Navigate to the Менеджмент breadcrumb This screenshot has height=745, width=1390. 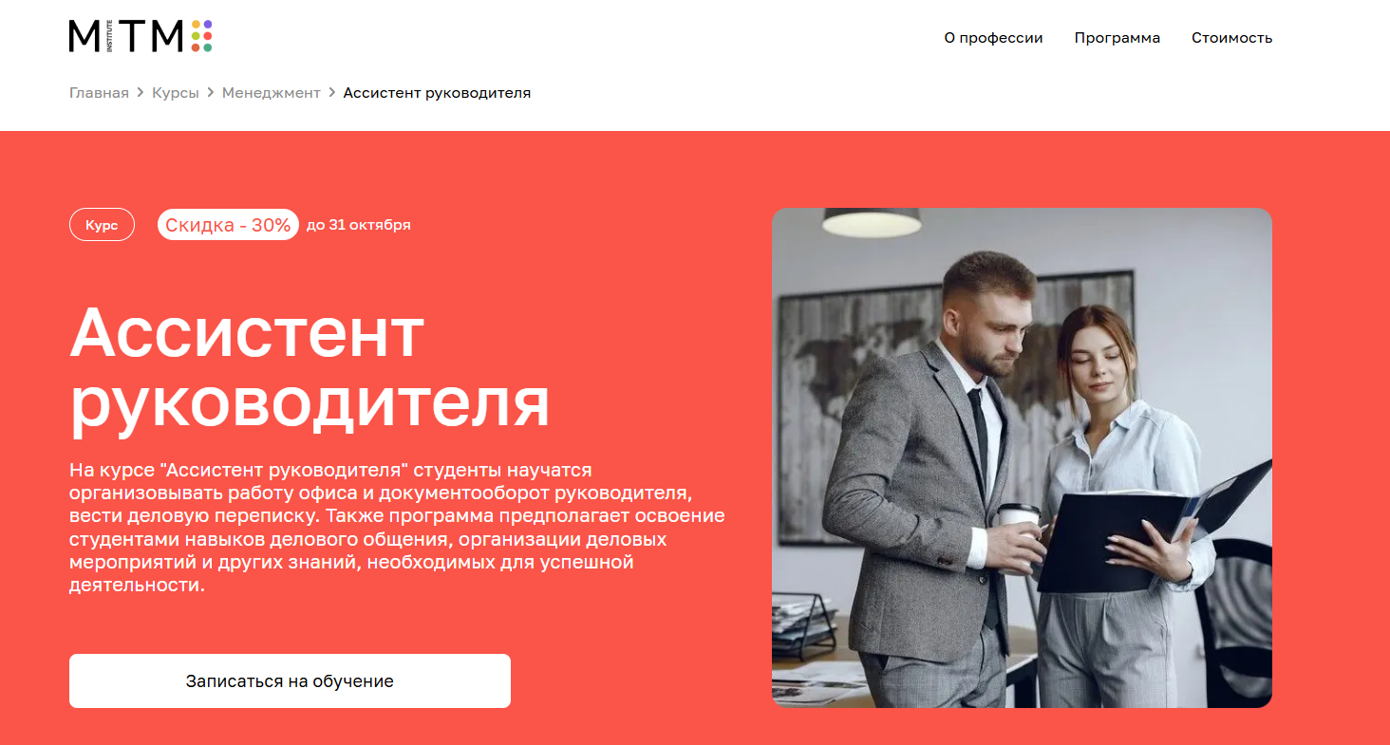coord(272,93)
